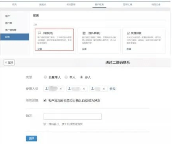Click the 「联系我」 card icon
172x144 pixels.
pyautogui.click(x=39, y=33)
